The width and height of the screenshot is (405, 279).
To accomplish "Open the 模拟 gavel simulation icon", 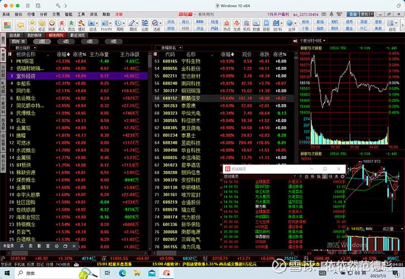I will (81, 25).
